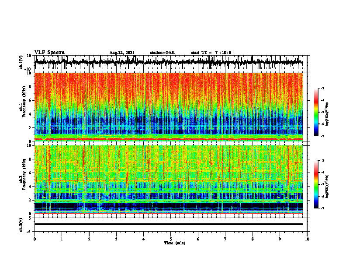This screenshot has height=268, width=346.
Task: Click the log(PSD) label beside the lower colorbar
Action: [327, 186]
